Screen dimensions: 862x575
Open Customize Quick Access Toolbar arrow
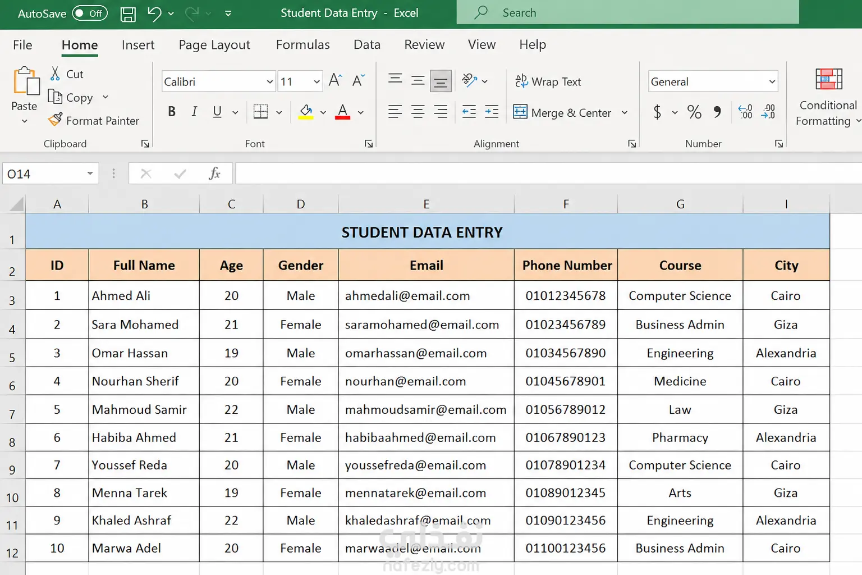tap(228, 13)
